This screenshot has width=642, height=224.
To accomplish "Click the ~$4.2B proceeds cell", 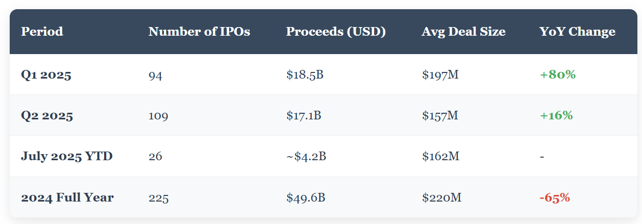I will (x=306, y=156).
